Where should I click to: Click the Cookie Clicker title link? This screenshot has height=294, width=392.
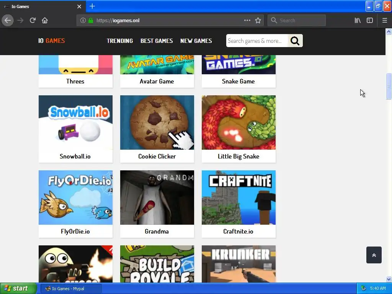point(157,157)
